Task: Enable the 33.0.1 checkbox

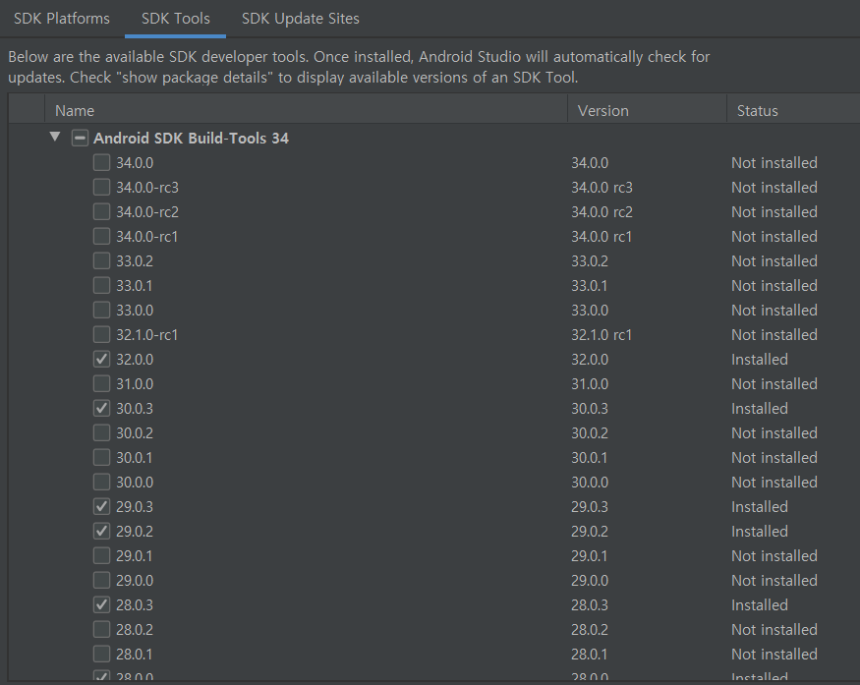Action: [101, 285]
